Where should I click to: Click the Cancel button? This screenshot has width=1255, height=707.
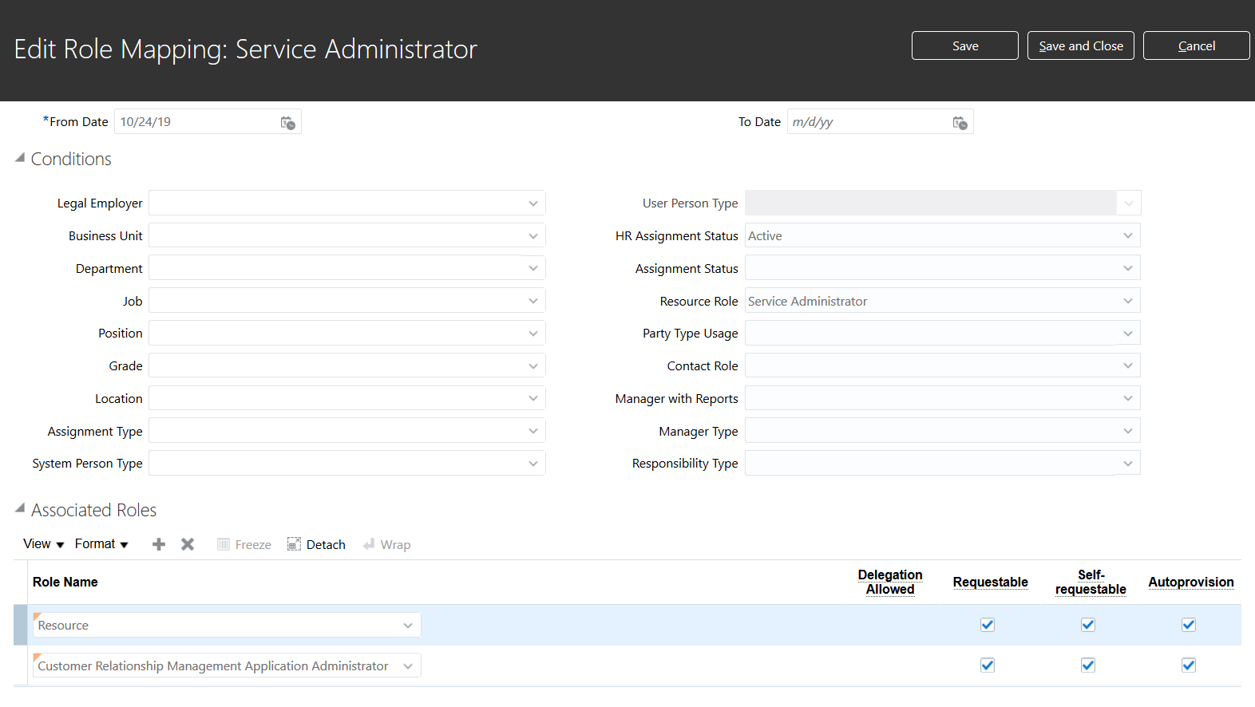(x=1196, y=45)
